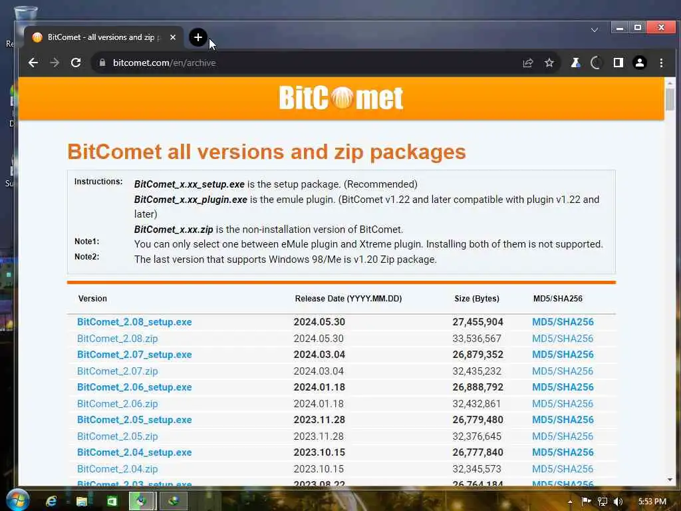Open a new browser tab
The width and height of the screenshot is (681, 511).
click(198, 37)
